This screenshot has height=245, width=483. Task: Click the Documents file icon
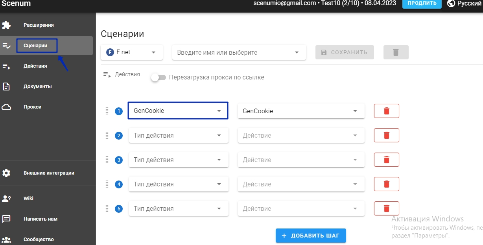coord(6,87)
